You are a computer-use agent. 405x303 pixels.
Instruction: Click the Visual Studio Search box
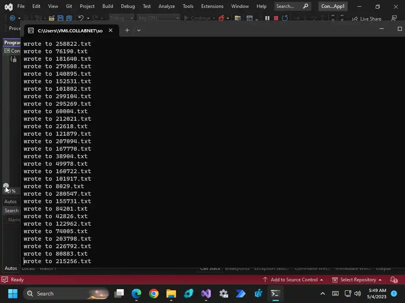tap(292, 6)
